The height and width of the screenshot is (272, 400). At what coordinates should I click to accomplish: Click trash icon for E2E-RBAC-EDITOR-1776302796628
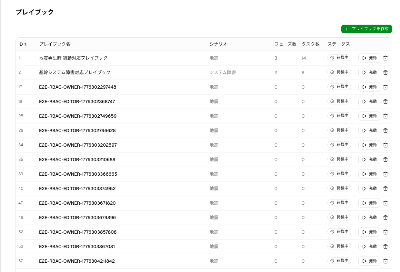[385, 131]
